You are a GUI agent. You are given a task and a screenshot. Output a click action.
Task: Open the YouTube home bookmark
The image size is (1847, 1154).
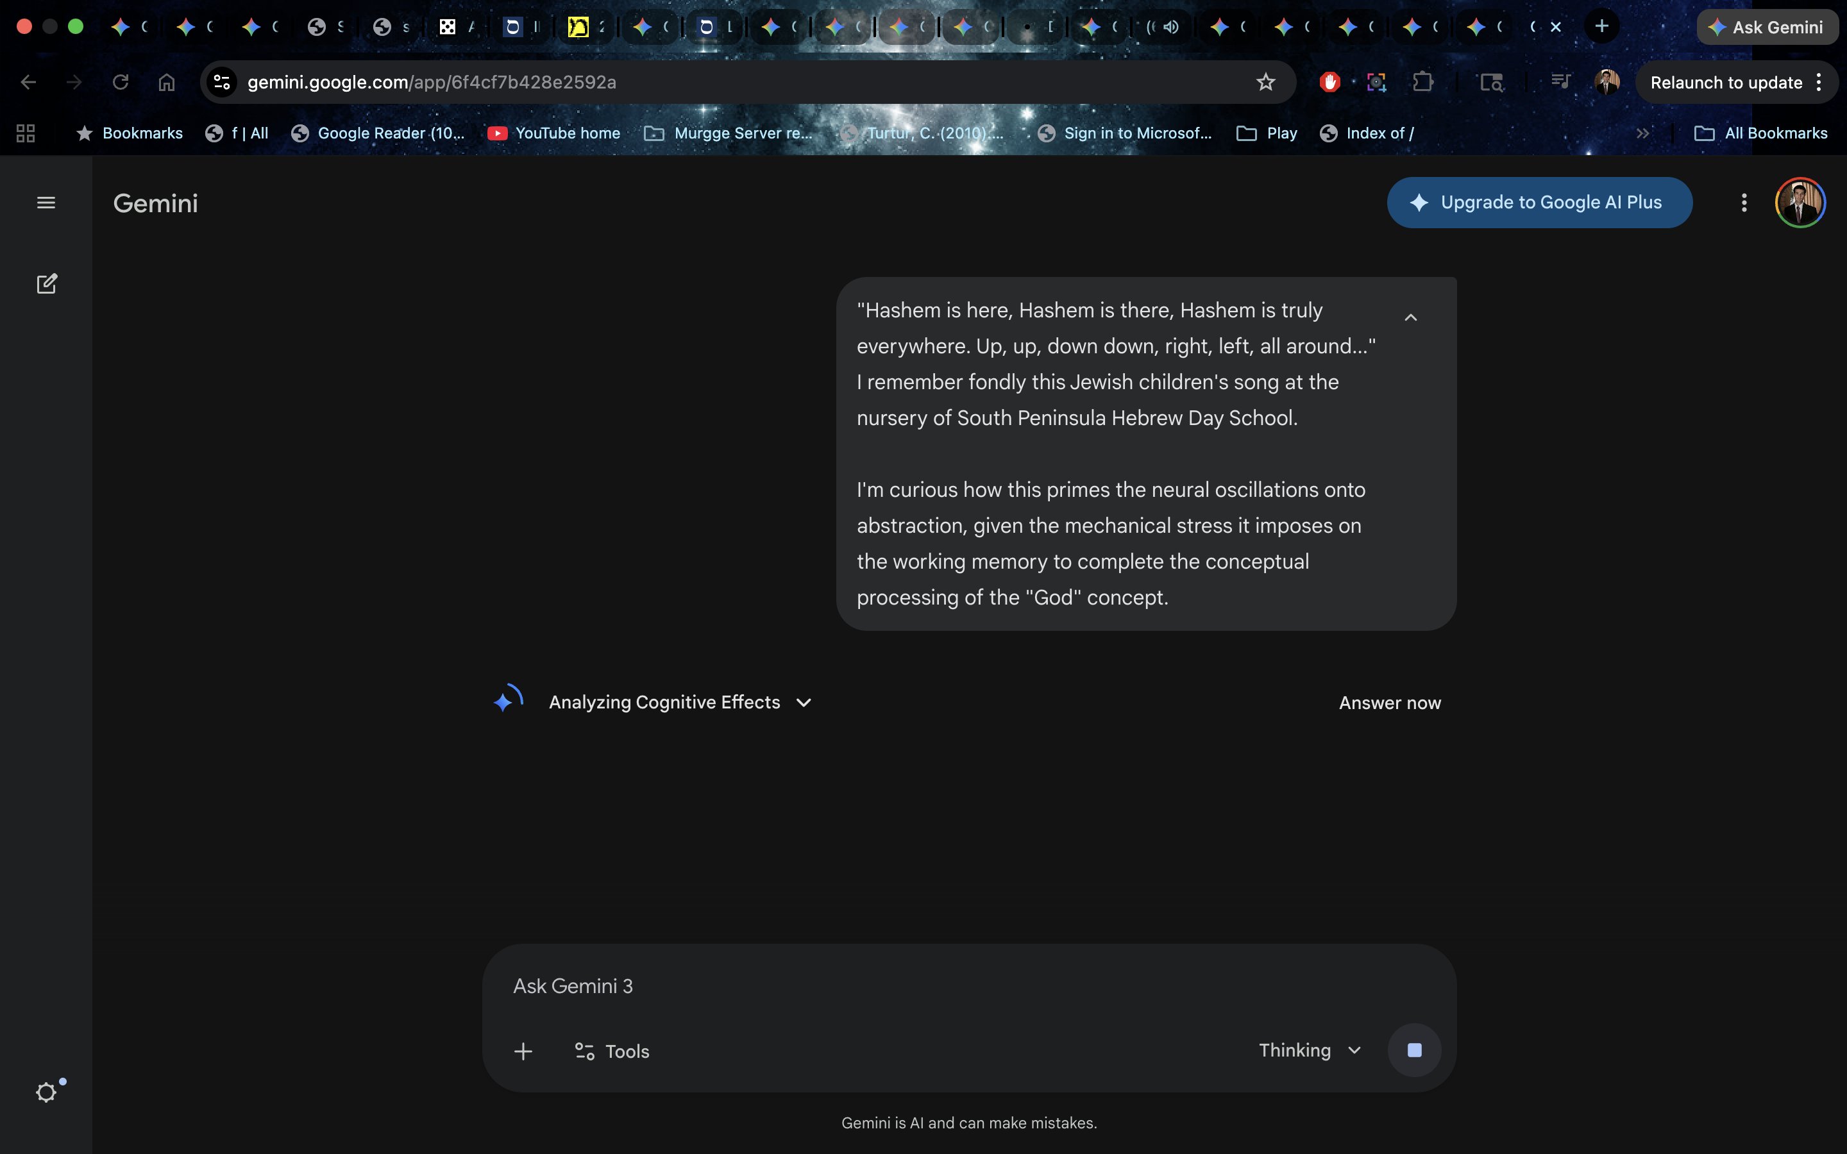coord(554,133)
